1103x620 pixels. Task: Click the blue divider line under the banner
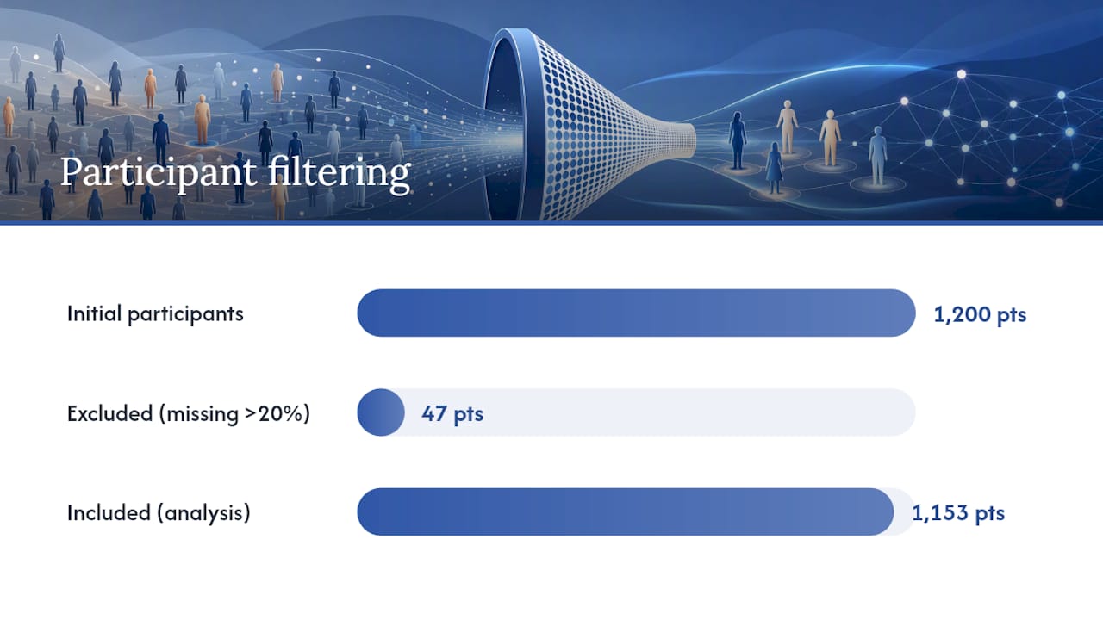click(x=551, y=223)
